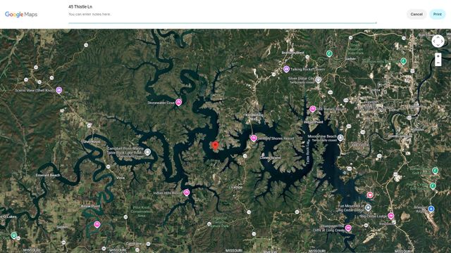
Task: Click the lodging marker at Shores Resort
Action: pyautogui.click(x=254, y=138)
